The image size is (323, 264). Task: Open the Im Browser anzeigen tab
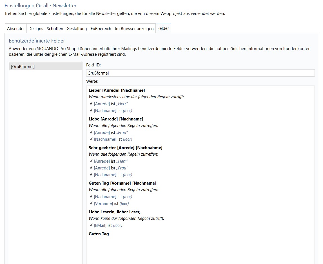[134, 29]
